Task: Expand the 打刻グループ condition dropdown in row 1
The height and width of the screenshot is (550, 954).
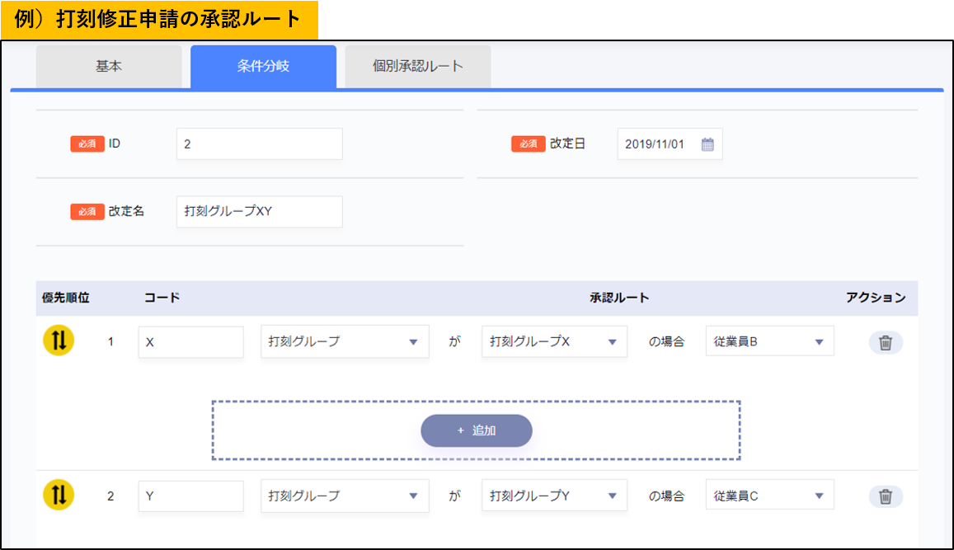Action: pos(345,342)
